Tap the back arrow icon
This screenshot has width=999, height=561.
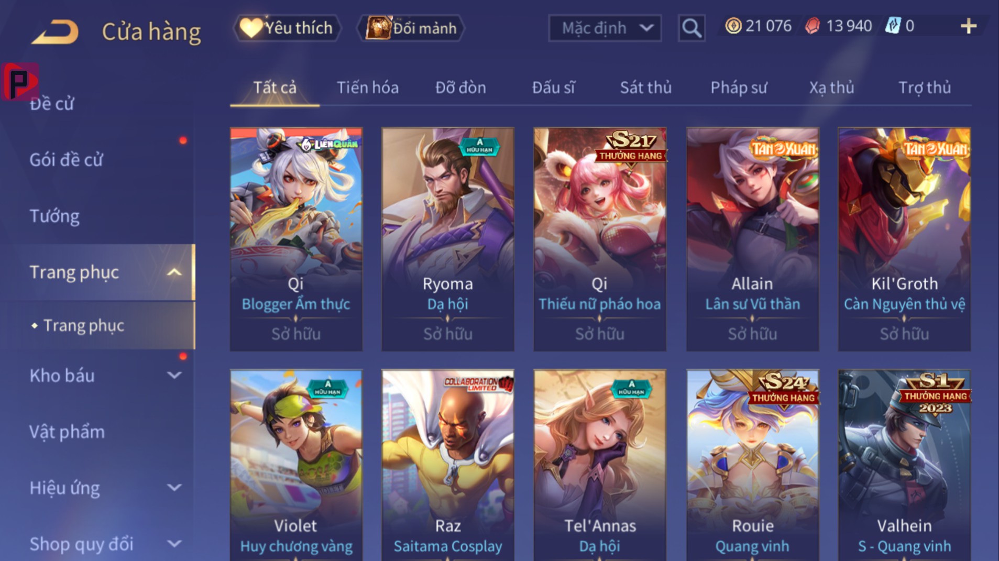(x=55, y=31)
